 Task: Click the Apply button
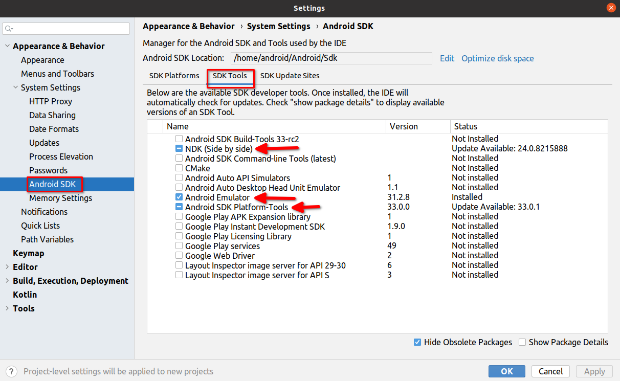(594, 372)
